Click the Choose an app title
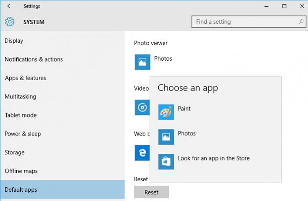 188,88
